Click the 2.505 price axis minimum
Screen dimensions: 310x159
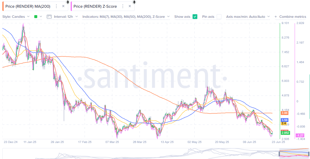click(x=285, y=139)
